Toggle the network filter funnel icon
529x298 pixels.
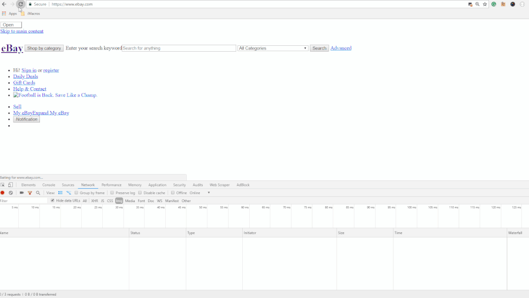point(30,193)
